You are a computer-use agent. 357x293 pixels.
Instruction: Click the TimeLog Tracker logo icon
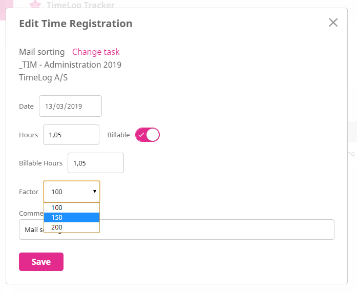click(x=35, y=5)
